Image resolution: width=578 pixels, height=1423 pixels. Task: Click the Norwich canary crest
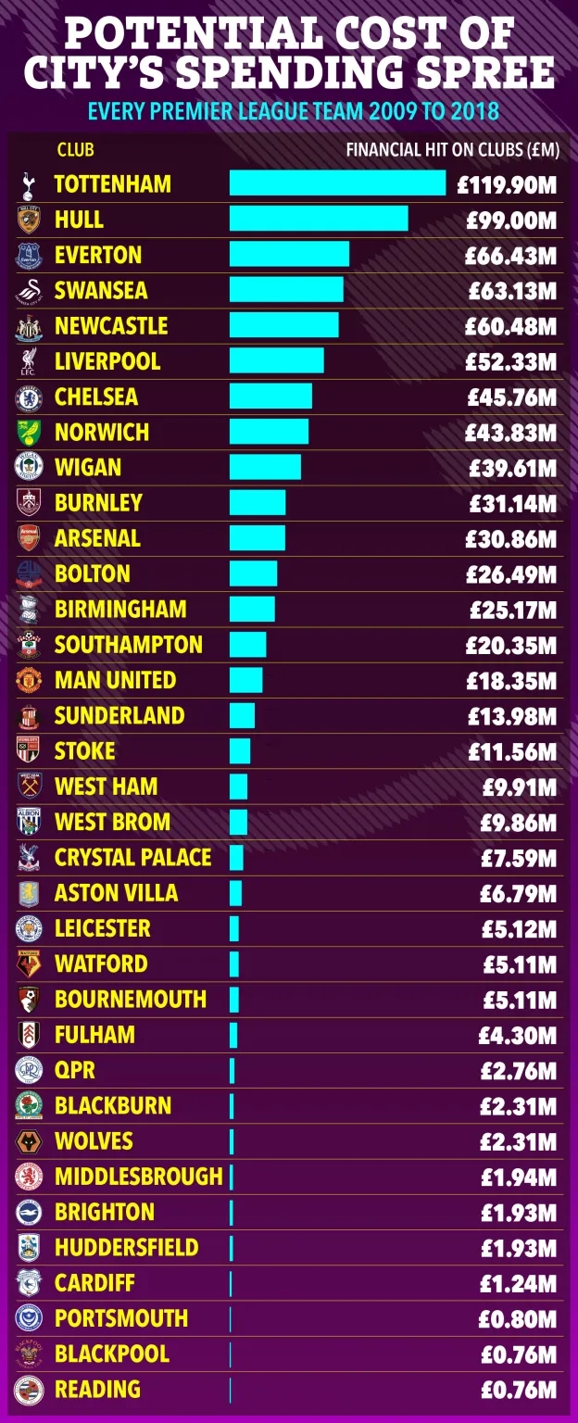point(29,432)
